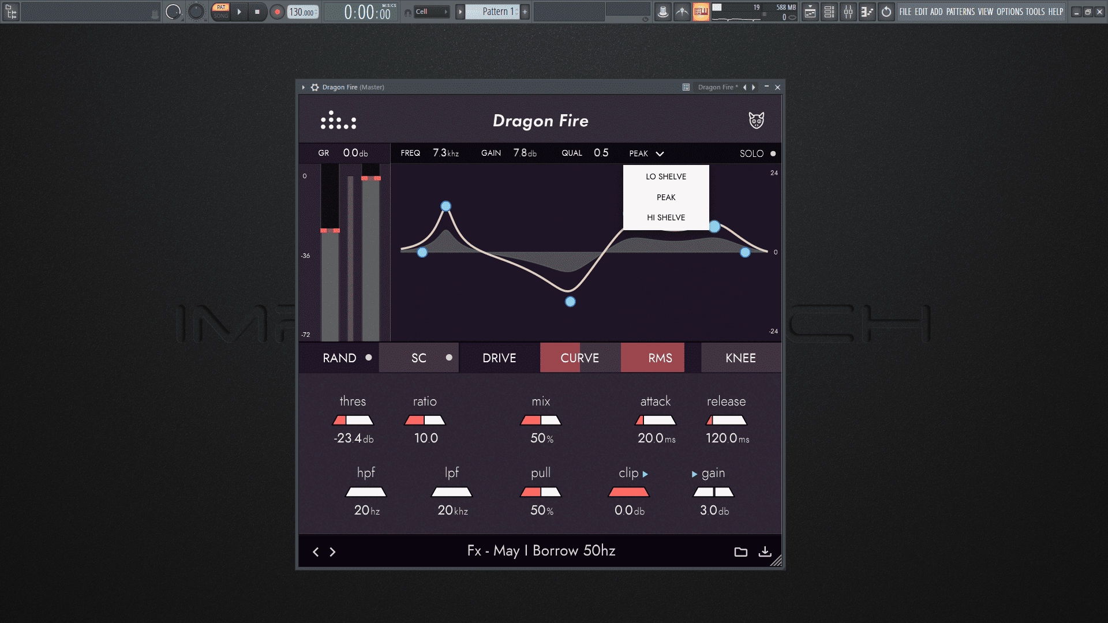Adjust the ratio slider
Screen dimensions: 1108x623
pyautogui.click(x=425, y=421)
